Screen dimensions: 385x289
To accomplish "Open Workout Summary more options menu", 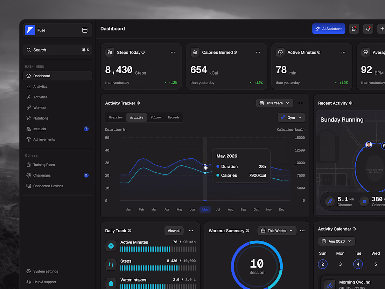I will point(302,231).
